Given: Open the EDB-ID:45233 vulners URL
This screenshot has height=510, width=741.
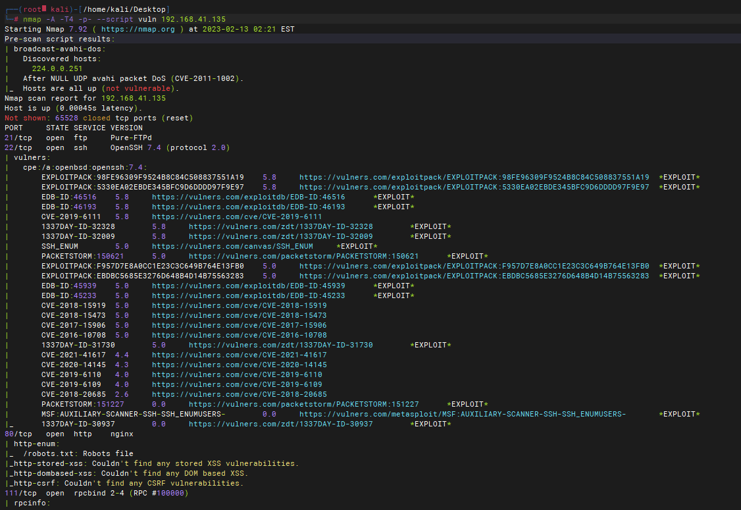Looking at the screenshot, I should pyautogui.click(x=249, y=296).
